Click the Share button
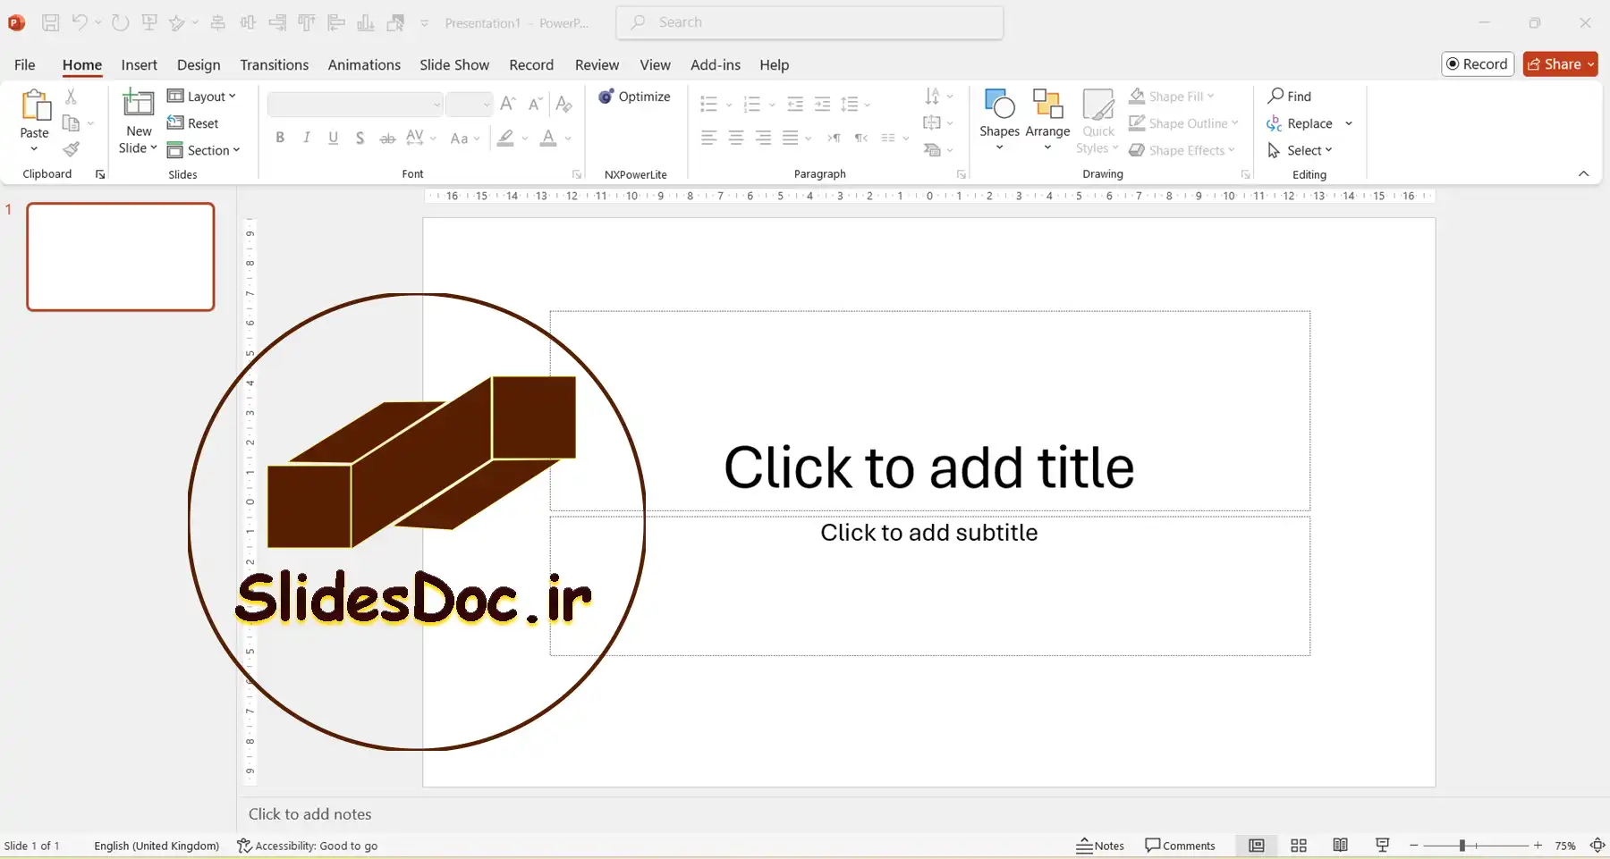Viewport: 1610px width, 859px height. point(1559,63)
